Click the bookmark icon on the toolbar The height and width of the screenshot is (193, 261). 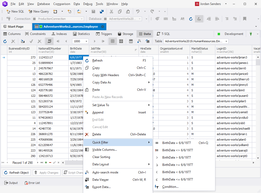[244, 19]
